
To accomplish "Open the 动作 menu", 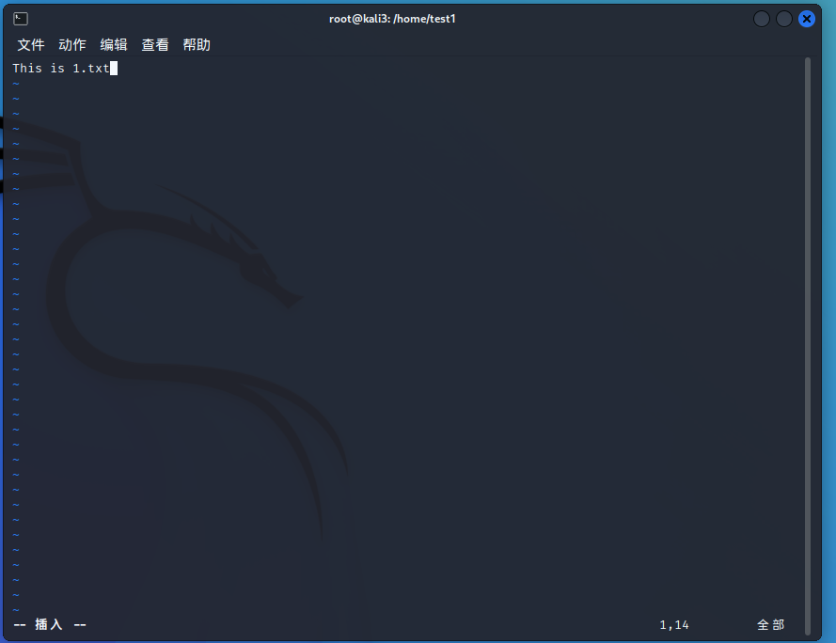I will [72, 45].
